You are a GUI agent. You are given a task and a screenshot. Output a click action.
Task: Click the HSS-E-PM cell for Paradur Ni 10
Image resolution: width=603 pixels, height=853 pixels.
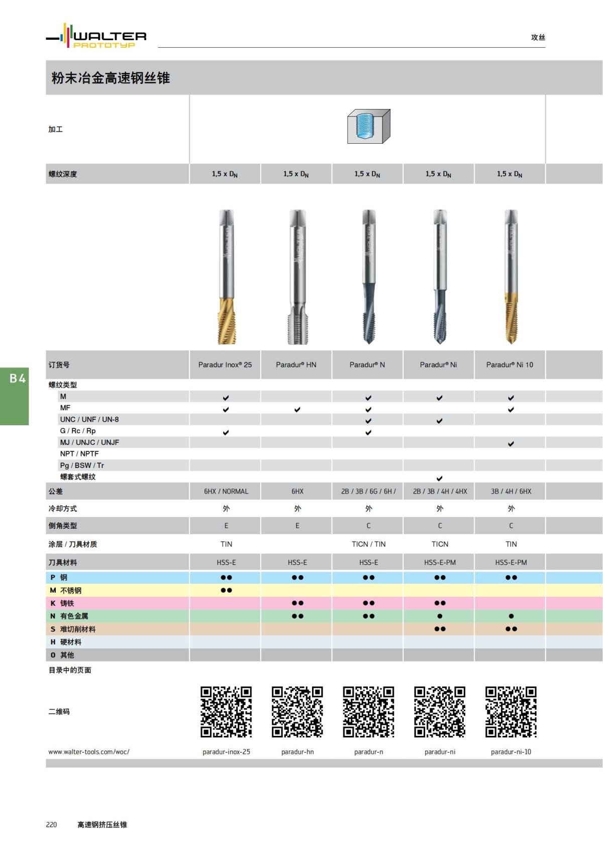(x=511, y=563)
